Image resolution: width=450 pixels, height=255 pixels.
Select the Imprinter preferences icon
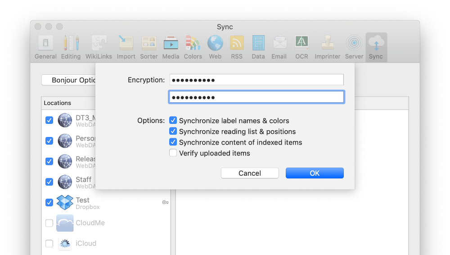[x=327, y=47]
